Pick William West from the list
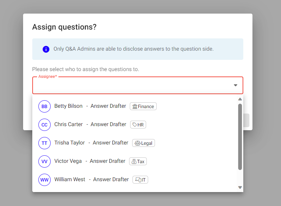Image resolution: width=281 pixels, height=206 pixels. tap(135, 180)
